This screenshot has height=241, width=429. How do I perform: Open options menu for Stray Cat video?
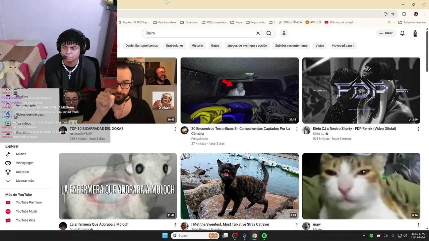pos(297,225)
